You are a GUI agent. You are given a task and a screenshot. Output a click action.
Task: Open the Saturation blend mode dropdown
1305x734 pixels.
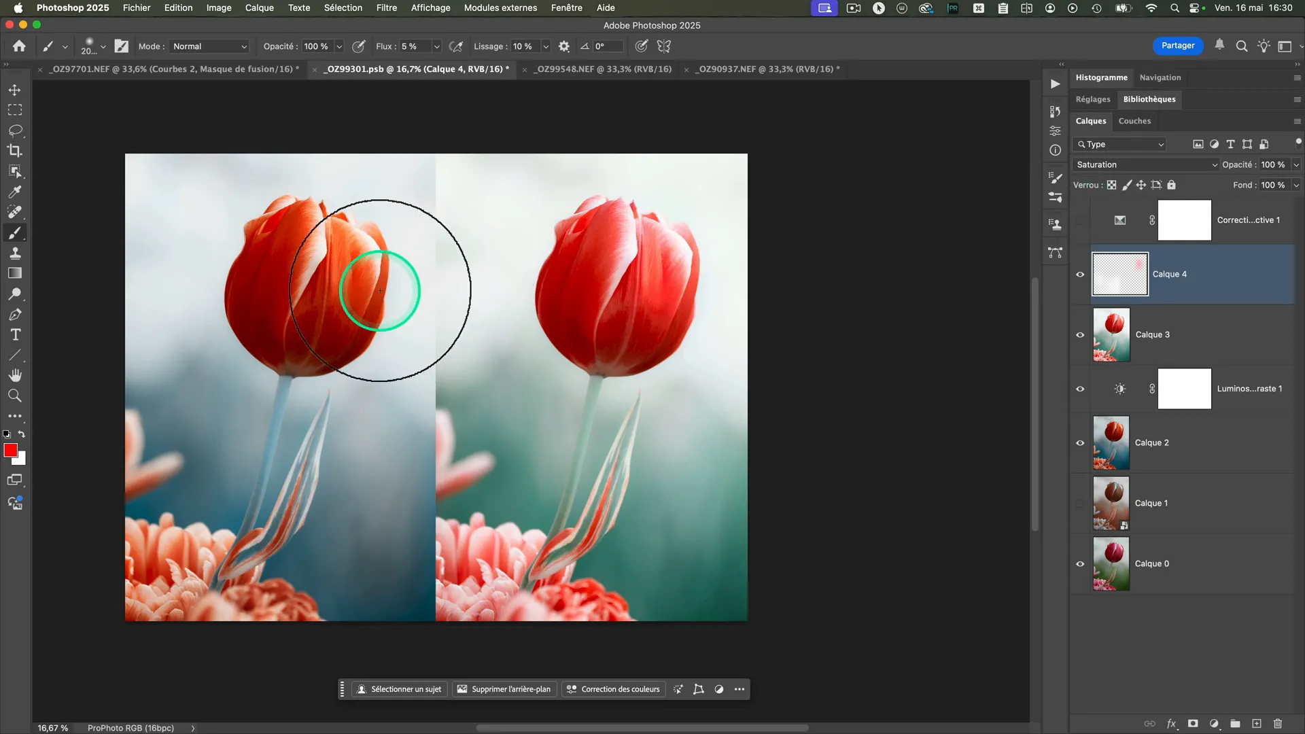tap(1146, 165)
